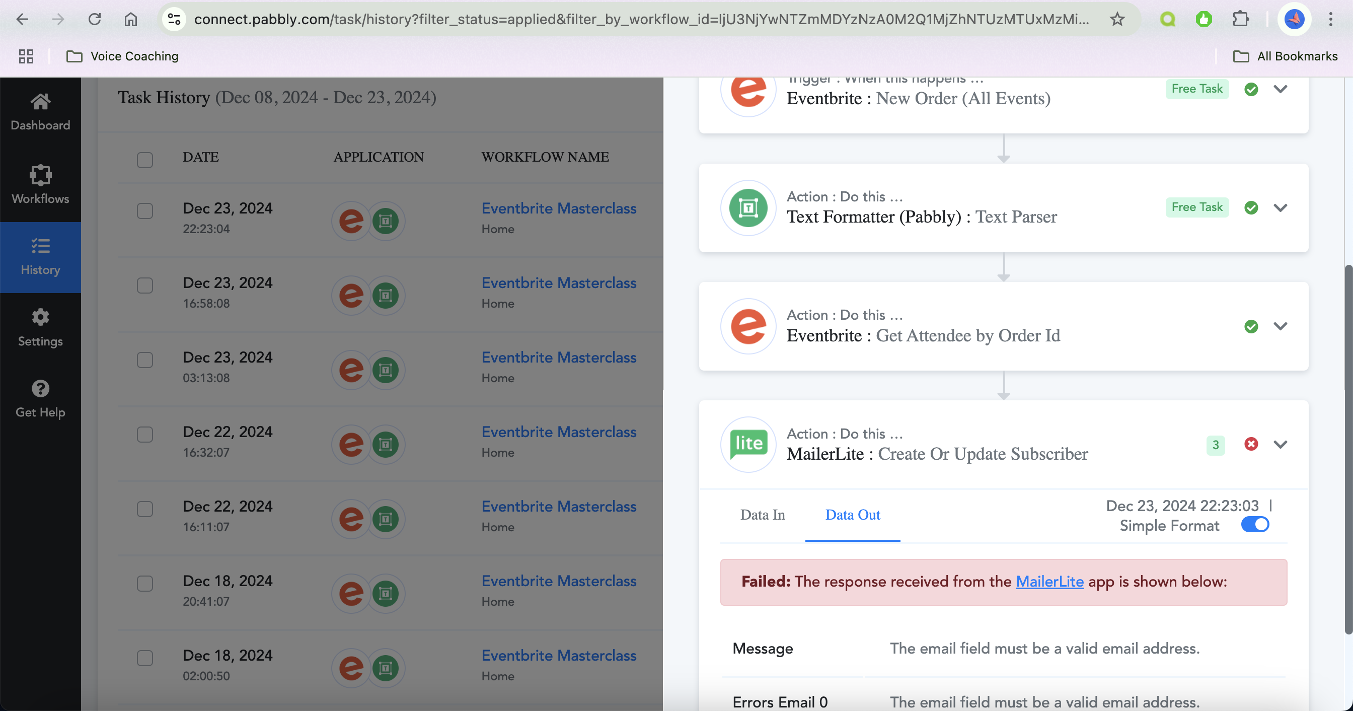Open the browser profile avatar

pos(1294,20)
